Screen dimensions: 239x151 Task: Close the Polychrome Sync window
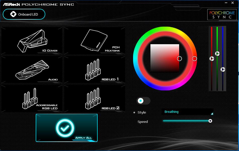pos(233,3)
